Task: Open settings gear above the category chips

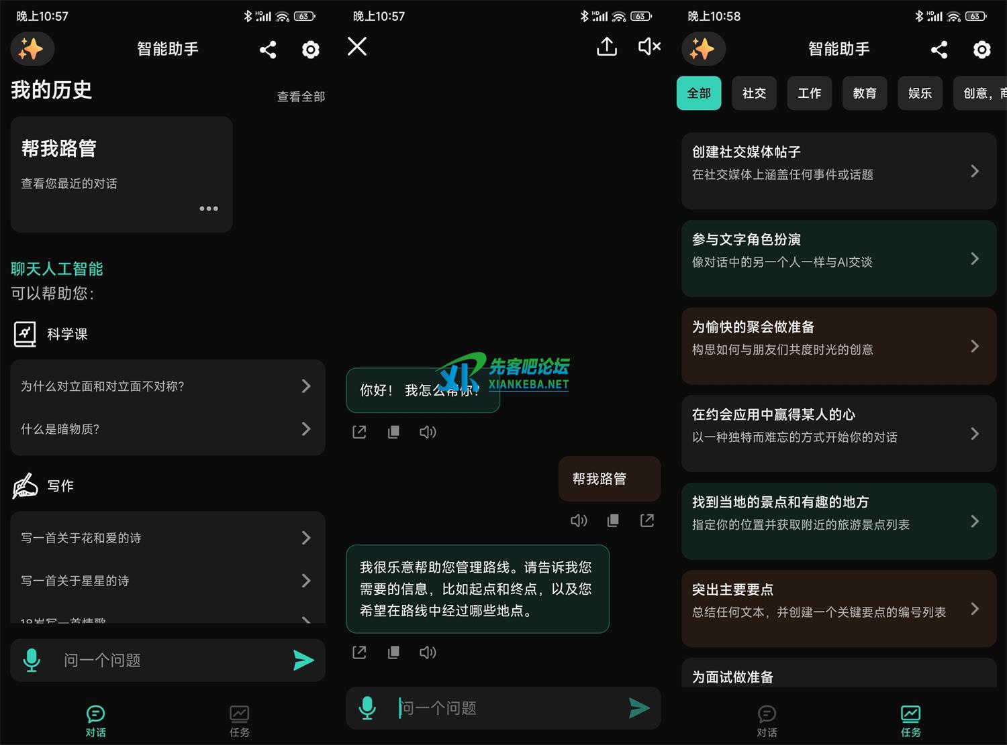Action: point(981,50)
